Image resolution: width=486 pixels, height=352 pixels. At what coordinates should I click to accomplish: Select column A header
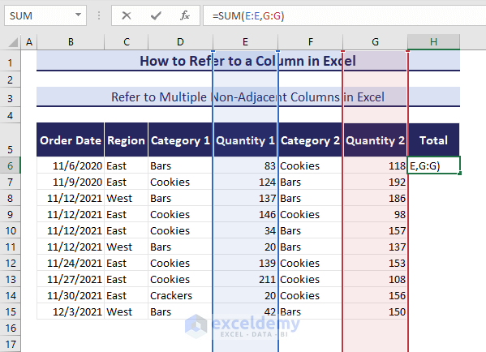[29, 42]
